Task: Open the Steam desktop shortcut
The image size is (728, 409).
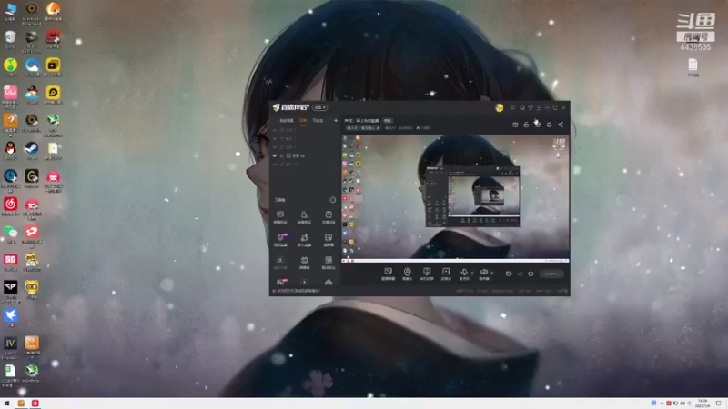Action: [x=32, y=151]
